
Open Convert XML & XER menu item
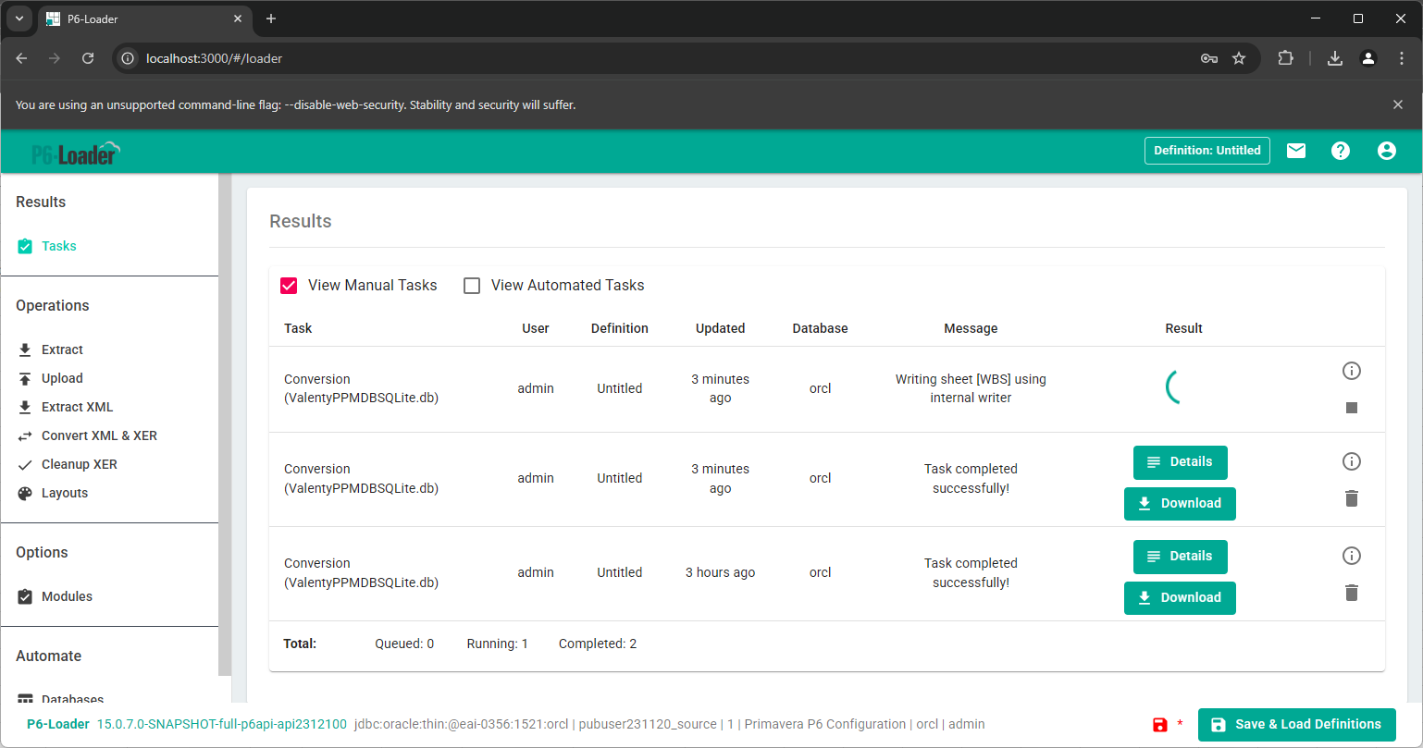coord(99,435)
